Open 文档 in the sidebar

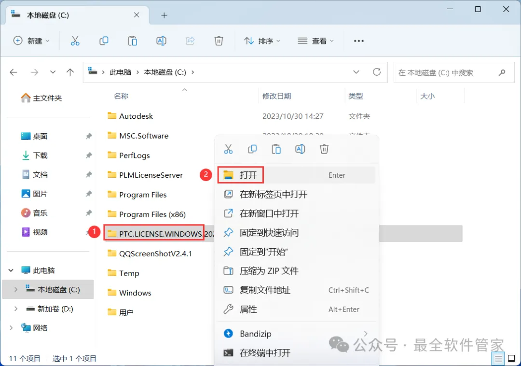click(x=35, y=174)
